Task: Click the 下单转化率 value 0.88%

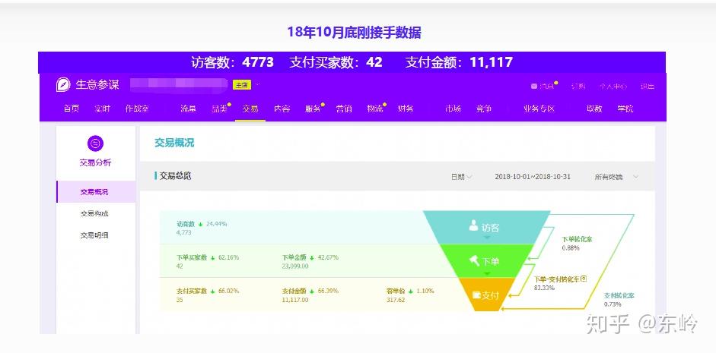Action: tap(571, 247)
